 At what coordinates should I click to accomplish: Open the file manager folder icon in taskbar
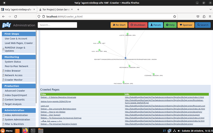click(41, 131)
